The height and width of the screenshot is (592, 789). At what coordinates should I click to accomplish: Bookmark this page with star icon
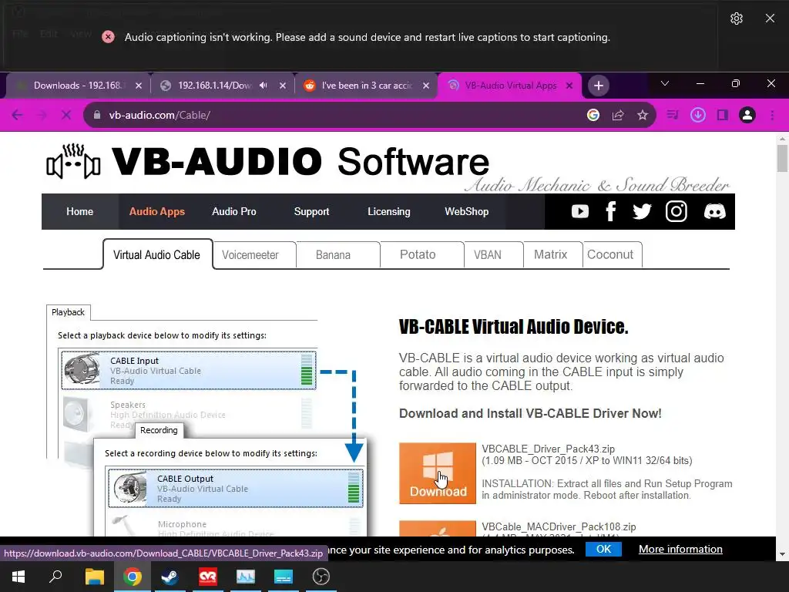click(x=642, y=115)
